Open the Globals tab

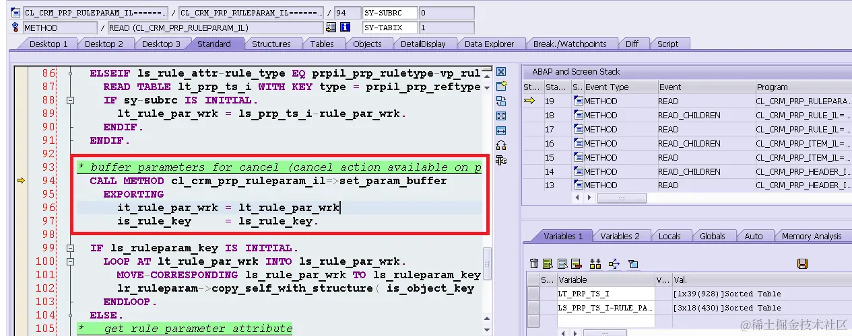click(x=712, y=236)
